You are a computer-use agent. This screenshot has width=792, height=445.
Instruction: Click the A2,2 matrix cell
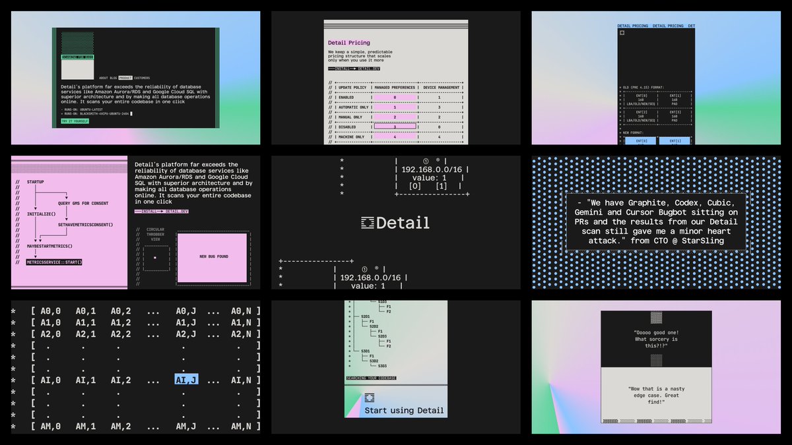(x=121, y=334)
